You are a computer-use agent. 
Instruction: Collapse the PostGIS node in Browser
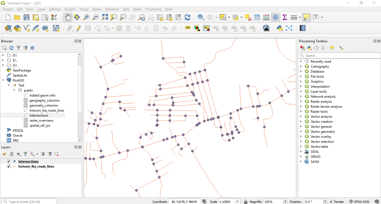[x=3, y=80]
